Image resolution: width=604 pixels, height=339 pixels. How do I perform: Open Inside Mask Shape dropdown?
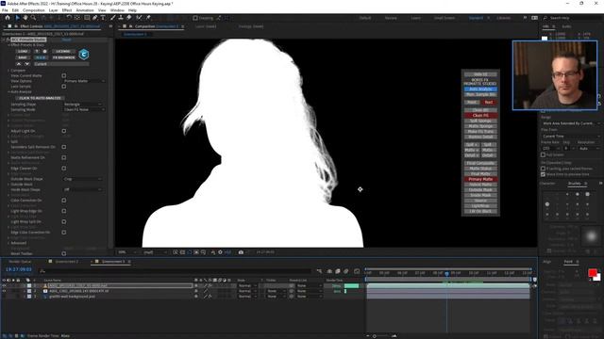[x=82, y=189]
